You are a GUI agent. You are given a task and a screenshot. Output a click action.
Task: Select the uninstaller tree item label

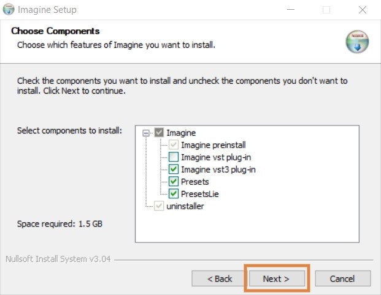click(185, 206)
